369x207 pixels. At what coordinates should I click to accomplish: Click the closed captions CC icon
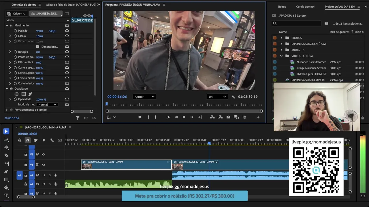point(60,140)
